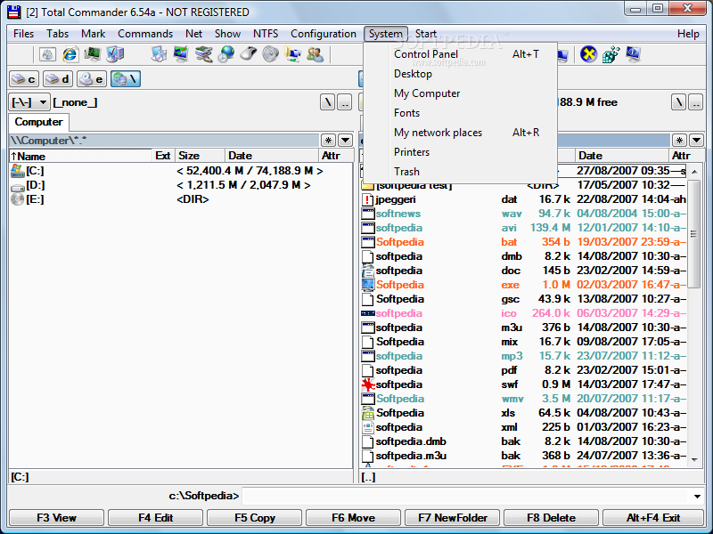The width and height of the screenshot is (713, 534).
Task: Click left panel favorites asterisk button
Action: click(328, 141)
